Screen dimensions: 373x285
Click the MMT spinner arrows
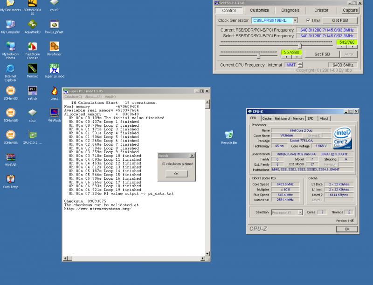[x=300, y=65]
